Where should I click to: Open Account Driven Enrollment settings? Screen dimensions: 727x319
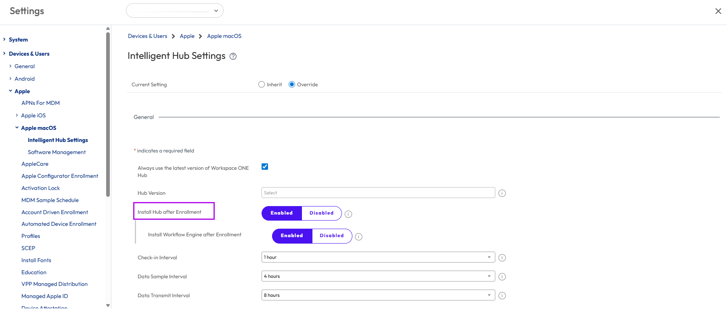[54, 212]
